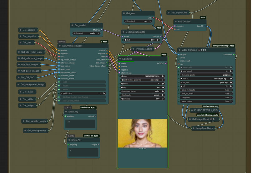Image resolution: width=256 pixels, height=173 pixels.
Task: Open the sampler_name dropdown set to euler
Action: tap(142, 91)
